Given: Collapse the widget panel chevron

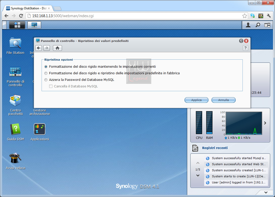Looking at the screenshot, I should point(266,192).
